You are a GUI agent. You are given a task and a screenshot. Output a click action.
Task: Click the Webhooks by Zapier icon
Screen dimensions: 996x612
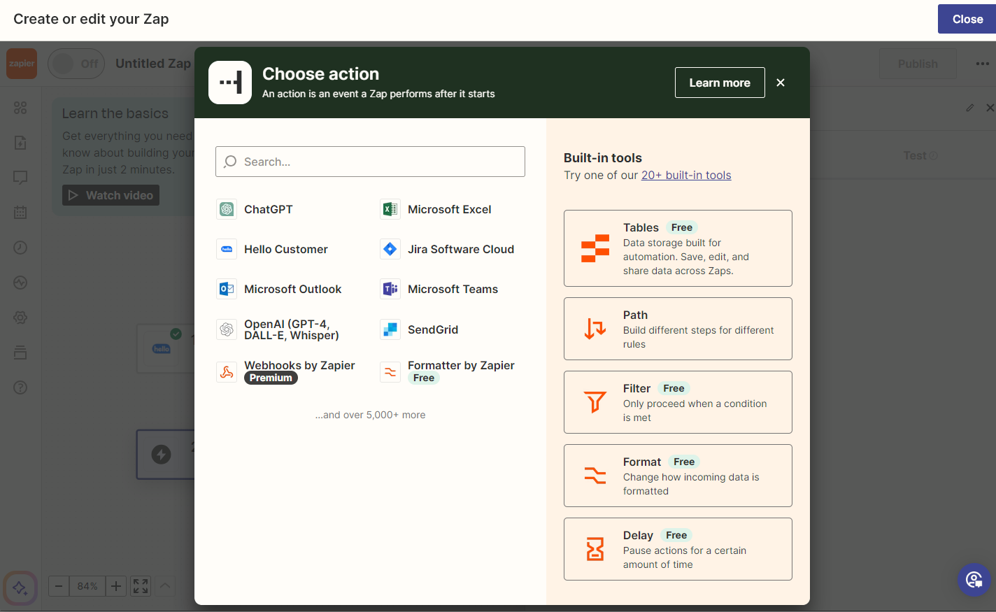coord(227,371)
